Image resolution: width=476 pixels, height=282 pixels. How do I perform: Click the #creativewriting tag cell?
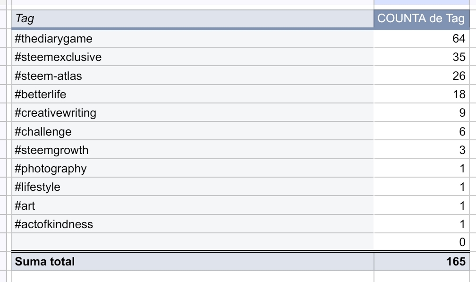click(x=193, y=112)
